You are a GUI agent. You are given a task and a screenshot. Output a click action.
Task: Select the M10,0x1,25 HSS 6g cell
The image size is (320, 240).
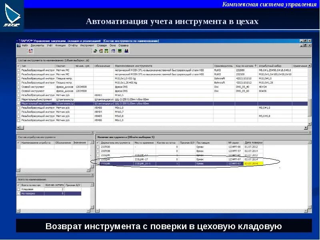(x=164, y=83)
